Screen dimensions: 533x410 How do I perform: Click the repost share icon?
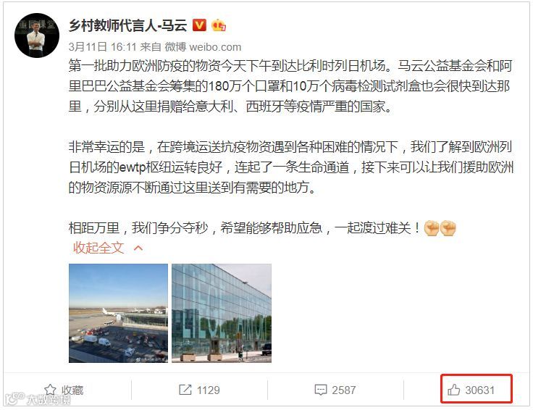tap(185, 390)
